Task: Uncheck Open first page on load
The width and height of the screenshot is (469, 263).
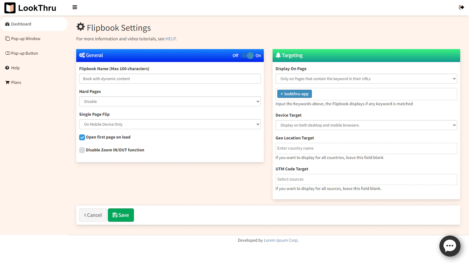Action: (x=82, y=137)
